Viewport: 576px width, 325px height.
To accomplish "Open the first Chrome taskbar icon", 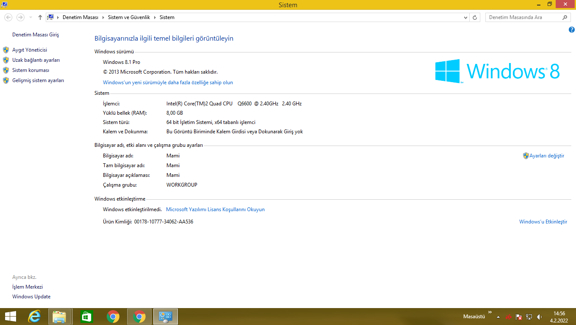I will click(113, 317).
